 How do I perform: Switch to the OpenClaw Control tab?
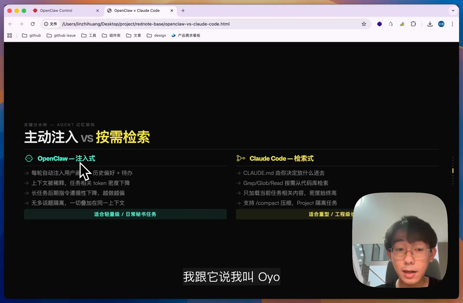coord(65,11)
